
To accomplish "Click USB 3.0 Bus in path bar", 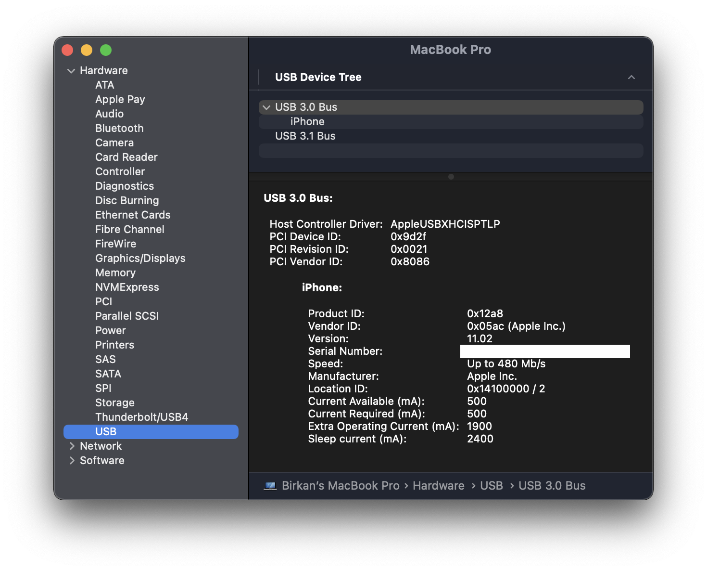I will [552, 486].
